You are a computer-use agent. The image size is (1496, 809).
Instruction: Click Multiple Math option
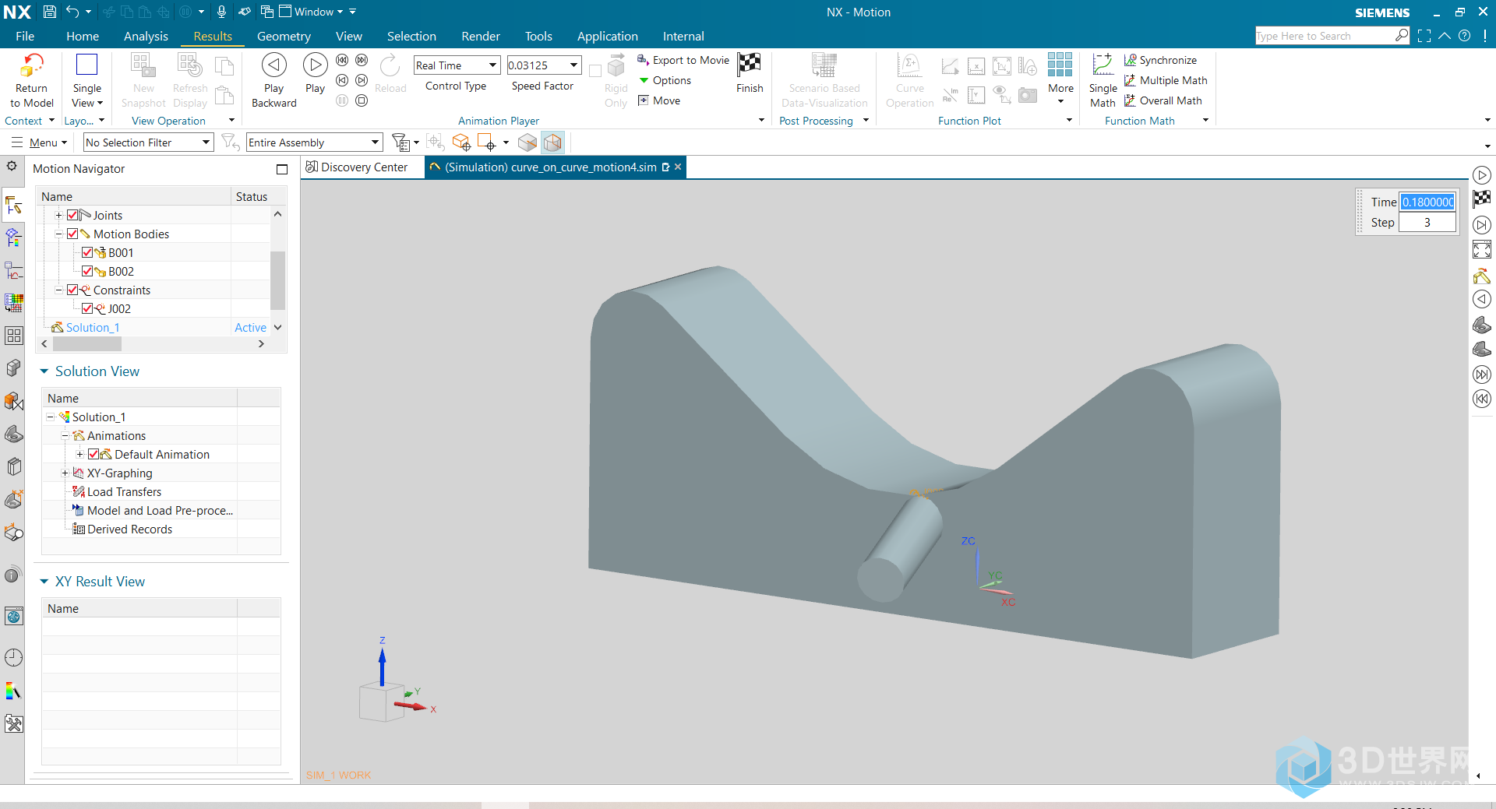pyautogui.click(x=1166, y=80)
